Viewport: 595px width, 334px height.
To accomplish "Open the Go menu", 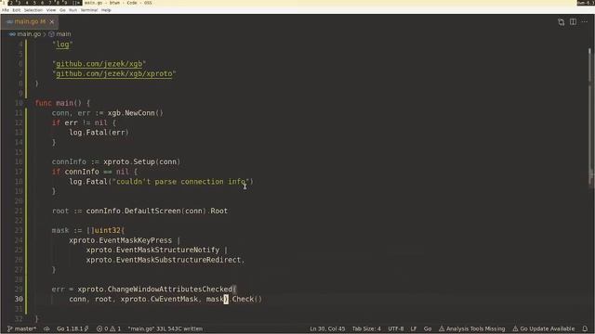I will (x=62, y=10).
